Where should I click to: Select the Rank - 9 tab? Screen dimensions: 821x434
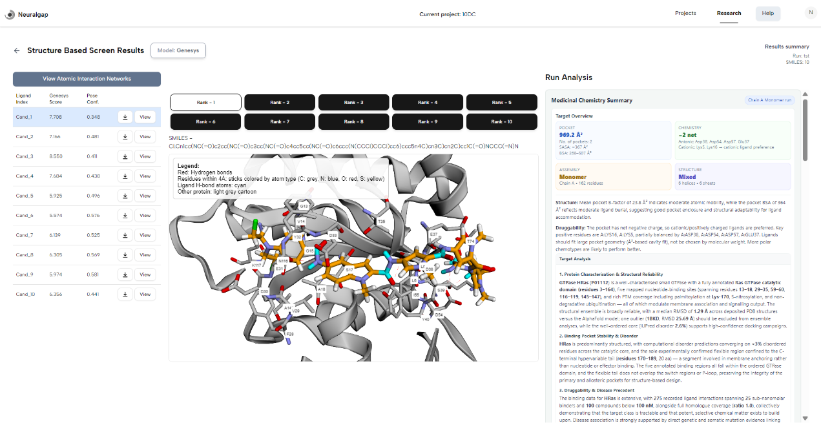(x=428, y=121)
